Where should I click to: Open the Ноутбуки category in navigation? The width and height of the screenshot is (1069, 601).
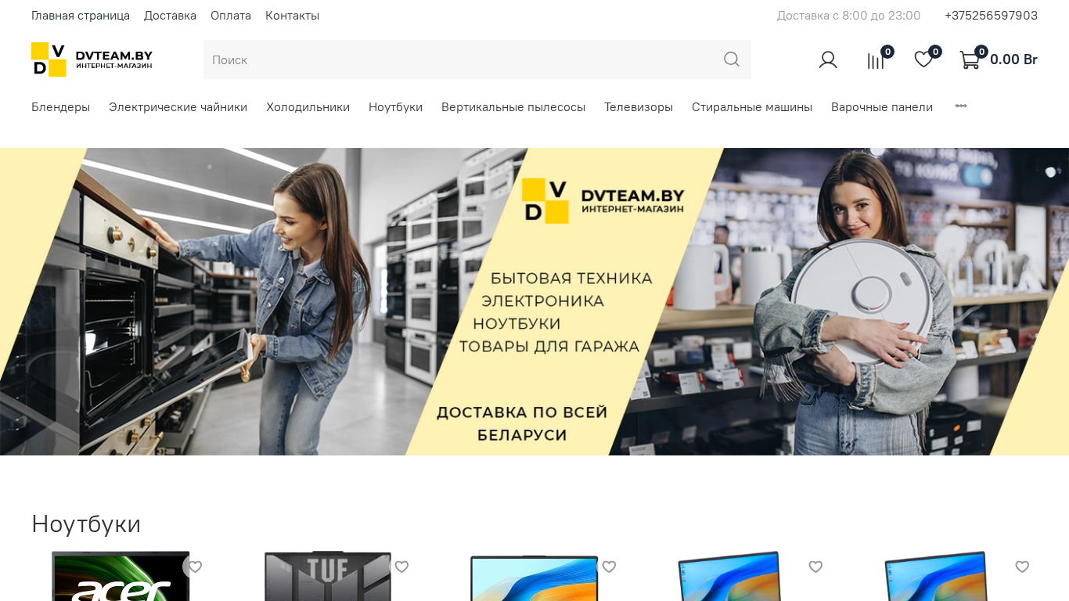395,107
